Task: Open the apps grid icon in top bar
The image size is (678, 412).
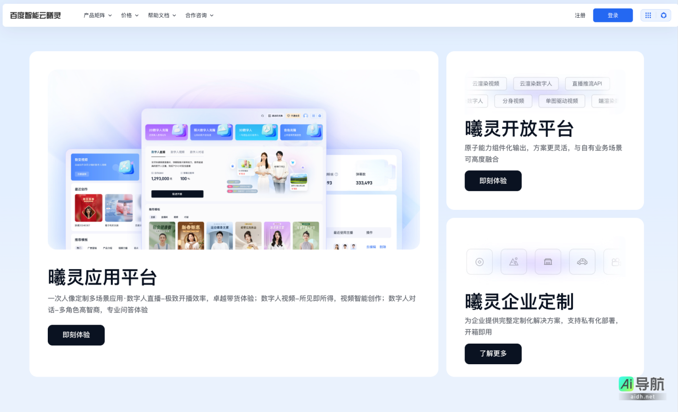Action: click(648, 15)
